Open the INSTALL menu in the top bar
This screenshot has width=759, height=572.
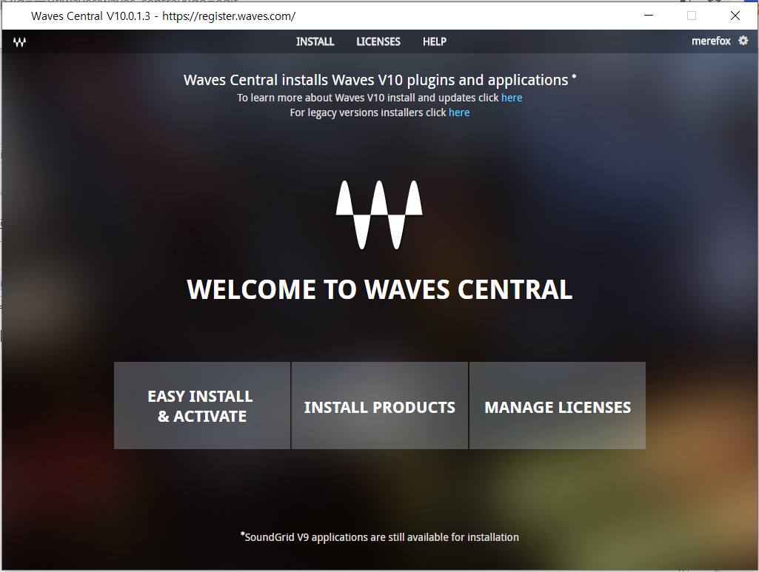(x=315, y=41)
